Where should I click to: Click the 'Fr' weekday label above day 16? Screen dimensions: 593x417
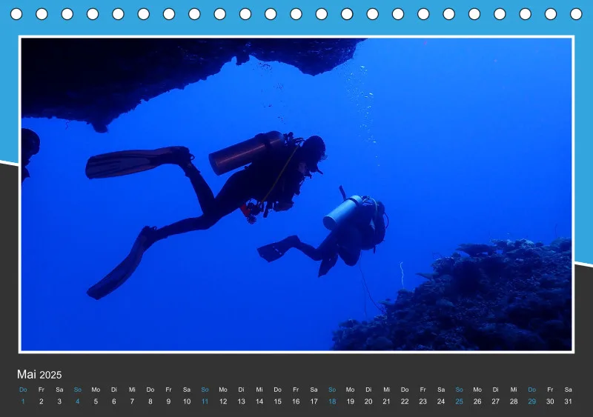tap(296, 390)
